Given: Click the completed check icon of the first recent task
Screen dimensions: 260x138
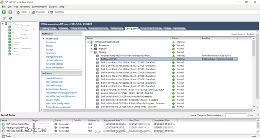Looking at the screenshot, I should tap(56, 124).
